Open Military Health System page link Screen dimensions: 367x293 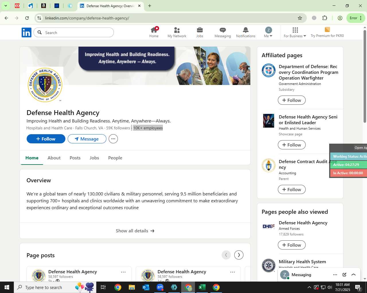pos(302,262)
